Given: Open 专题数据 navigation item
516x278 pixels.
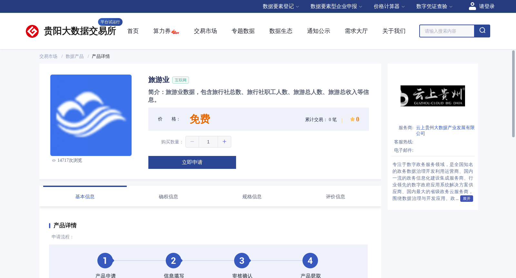Looking at the screenshot, I should click(243, 31).
